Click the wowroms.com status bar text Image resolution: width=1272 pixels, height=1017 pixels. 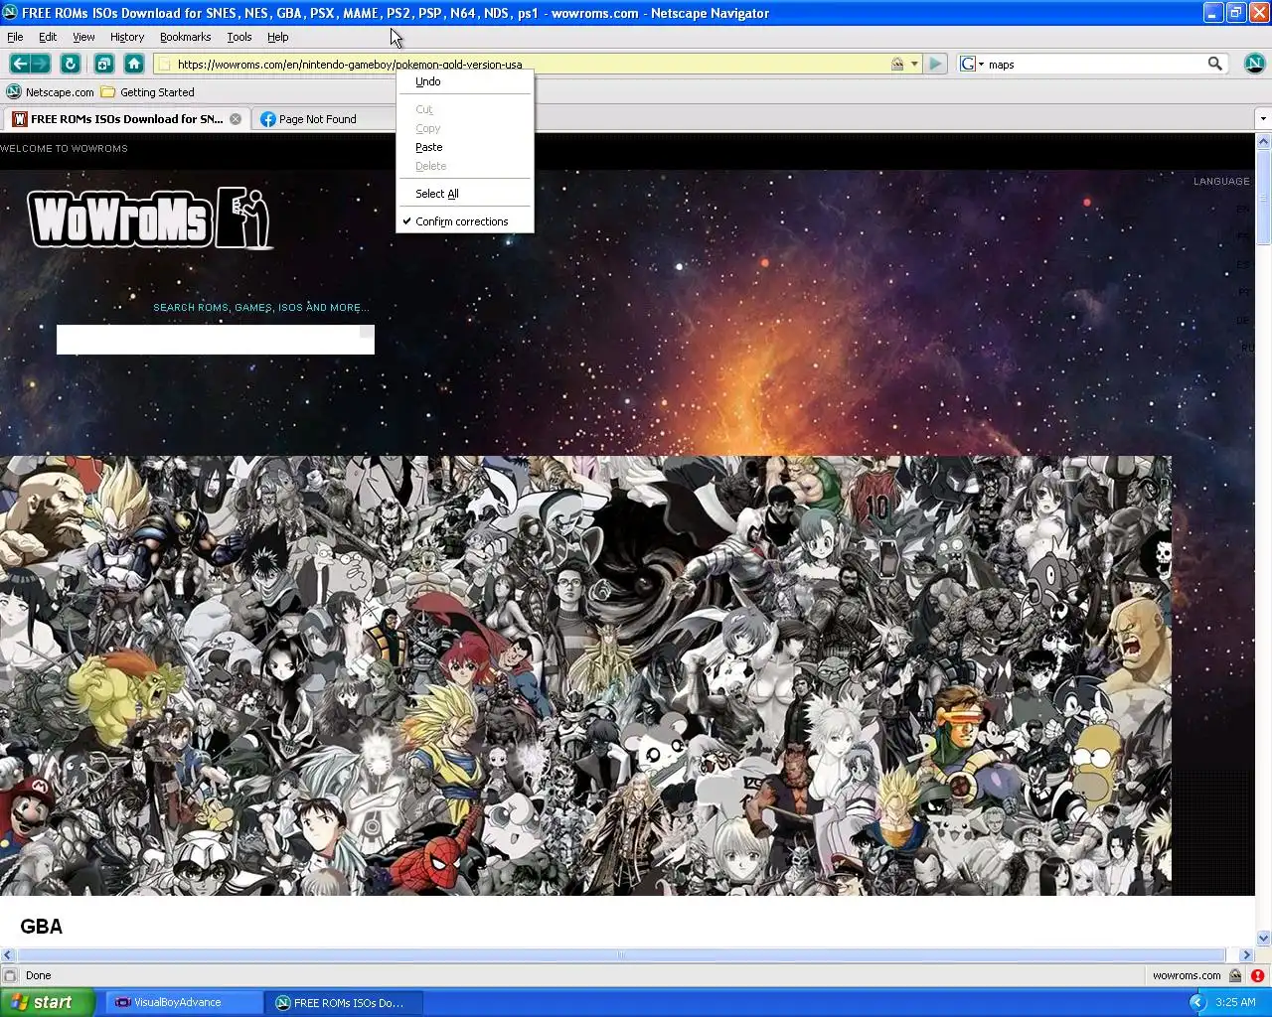[x=1187, y=975]
